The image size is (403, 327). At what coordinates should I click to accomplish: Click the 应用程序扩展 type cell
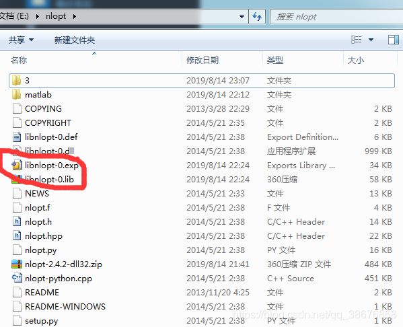click(x=291, y=151)
